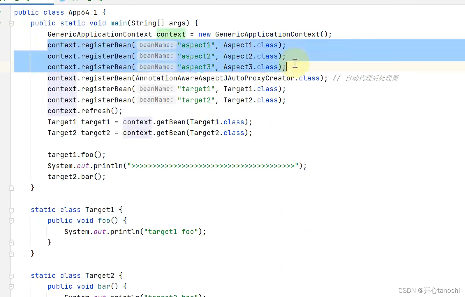Viewport: 465px width, 297px height.
Task: Click the "aspect1" string literal
Action: (196, 45)
